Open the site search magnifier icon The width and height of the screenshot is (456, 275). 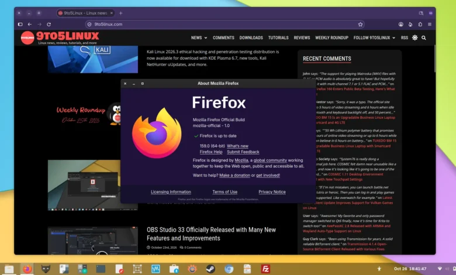424,38
